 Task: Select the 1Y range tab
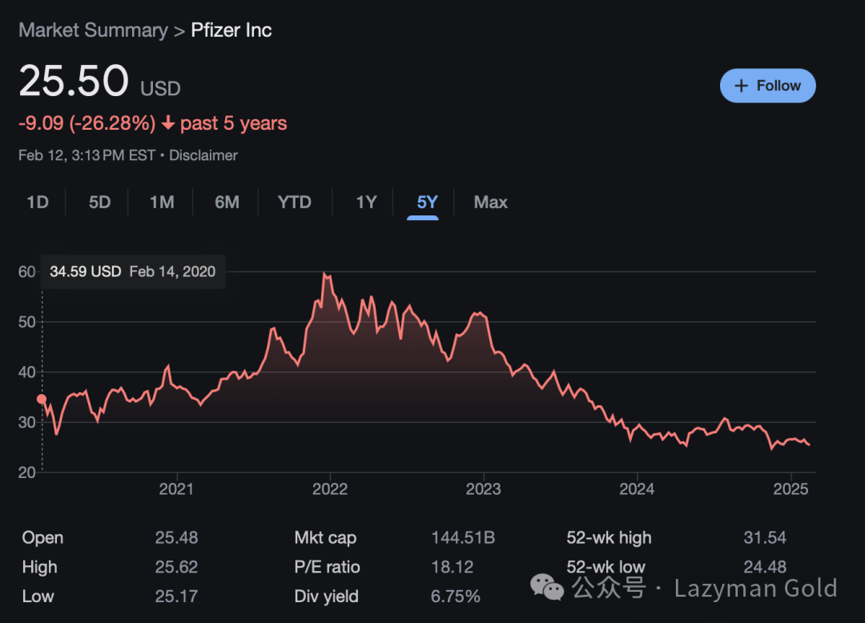coord(366,203)
